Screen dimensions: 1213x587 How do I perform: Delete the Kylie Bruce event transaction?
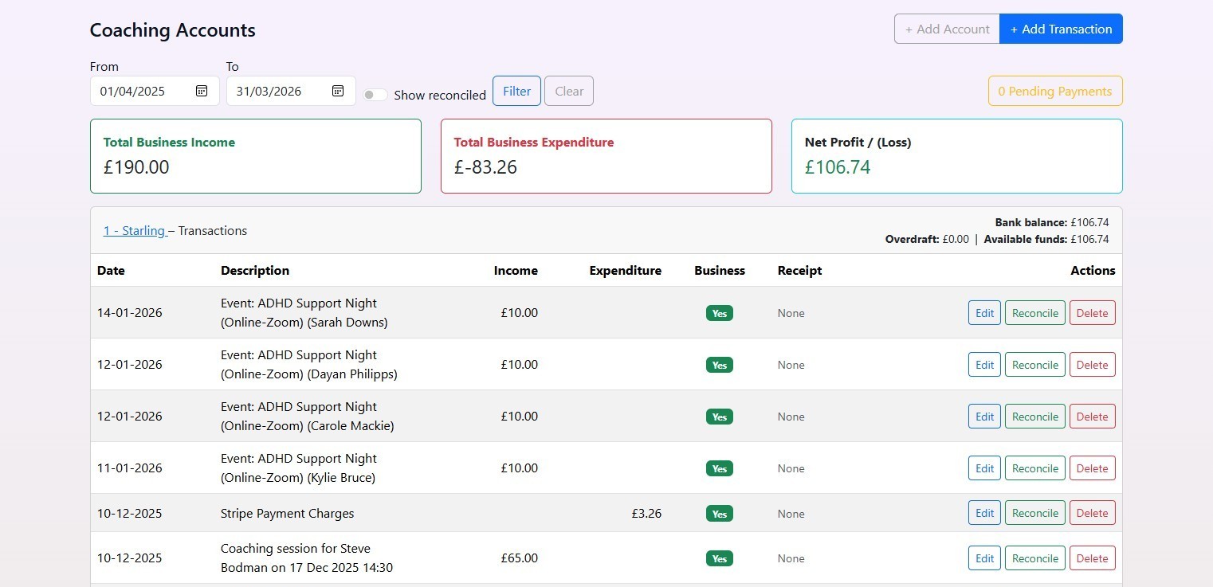pyautogui.click(x=1092, y=468)
